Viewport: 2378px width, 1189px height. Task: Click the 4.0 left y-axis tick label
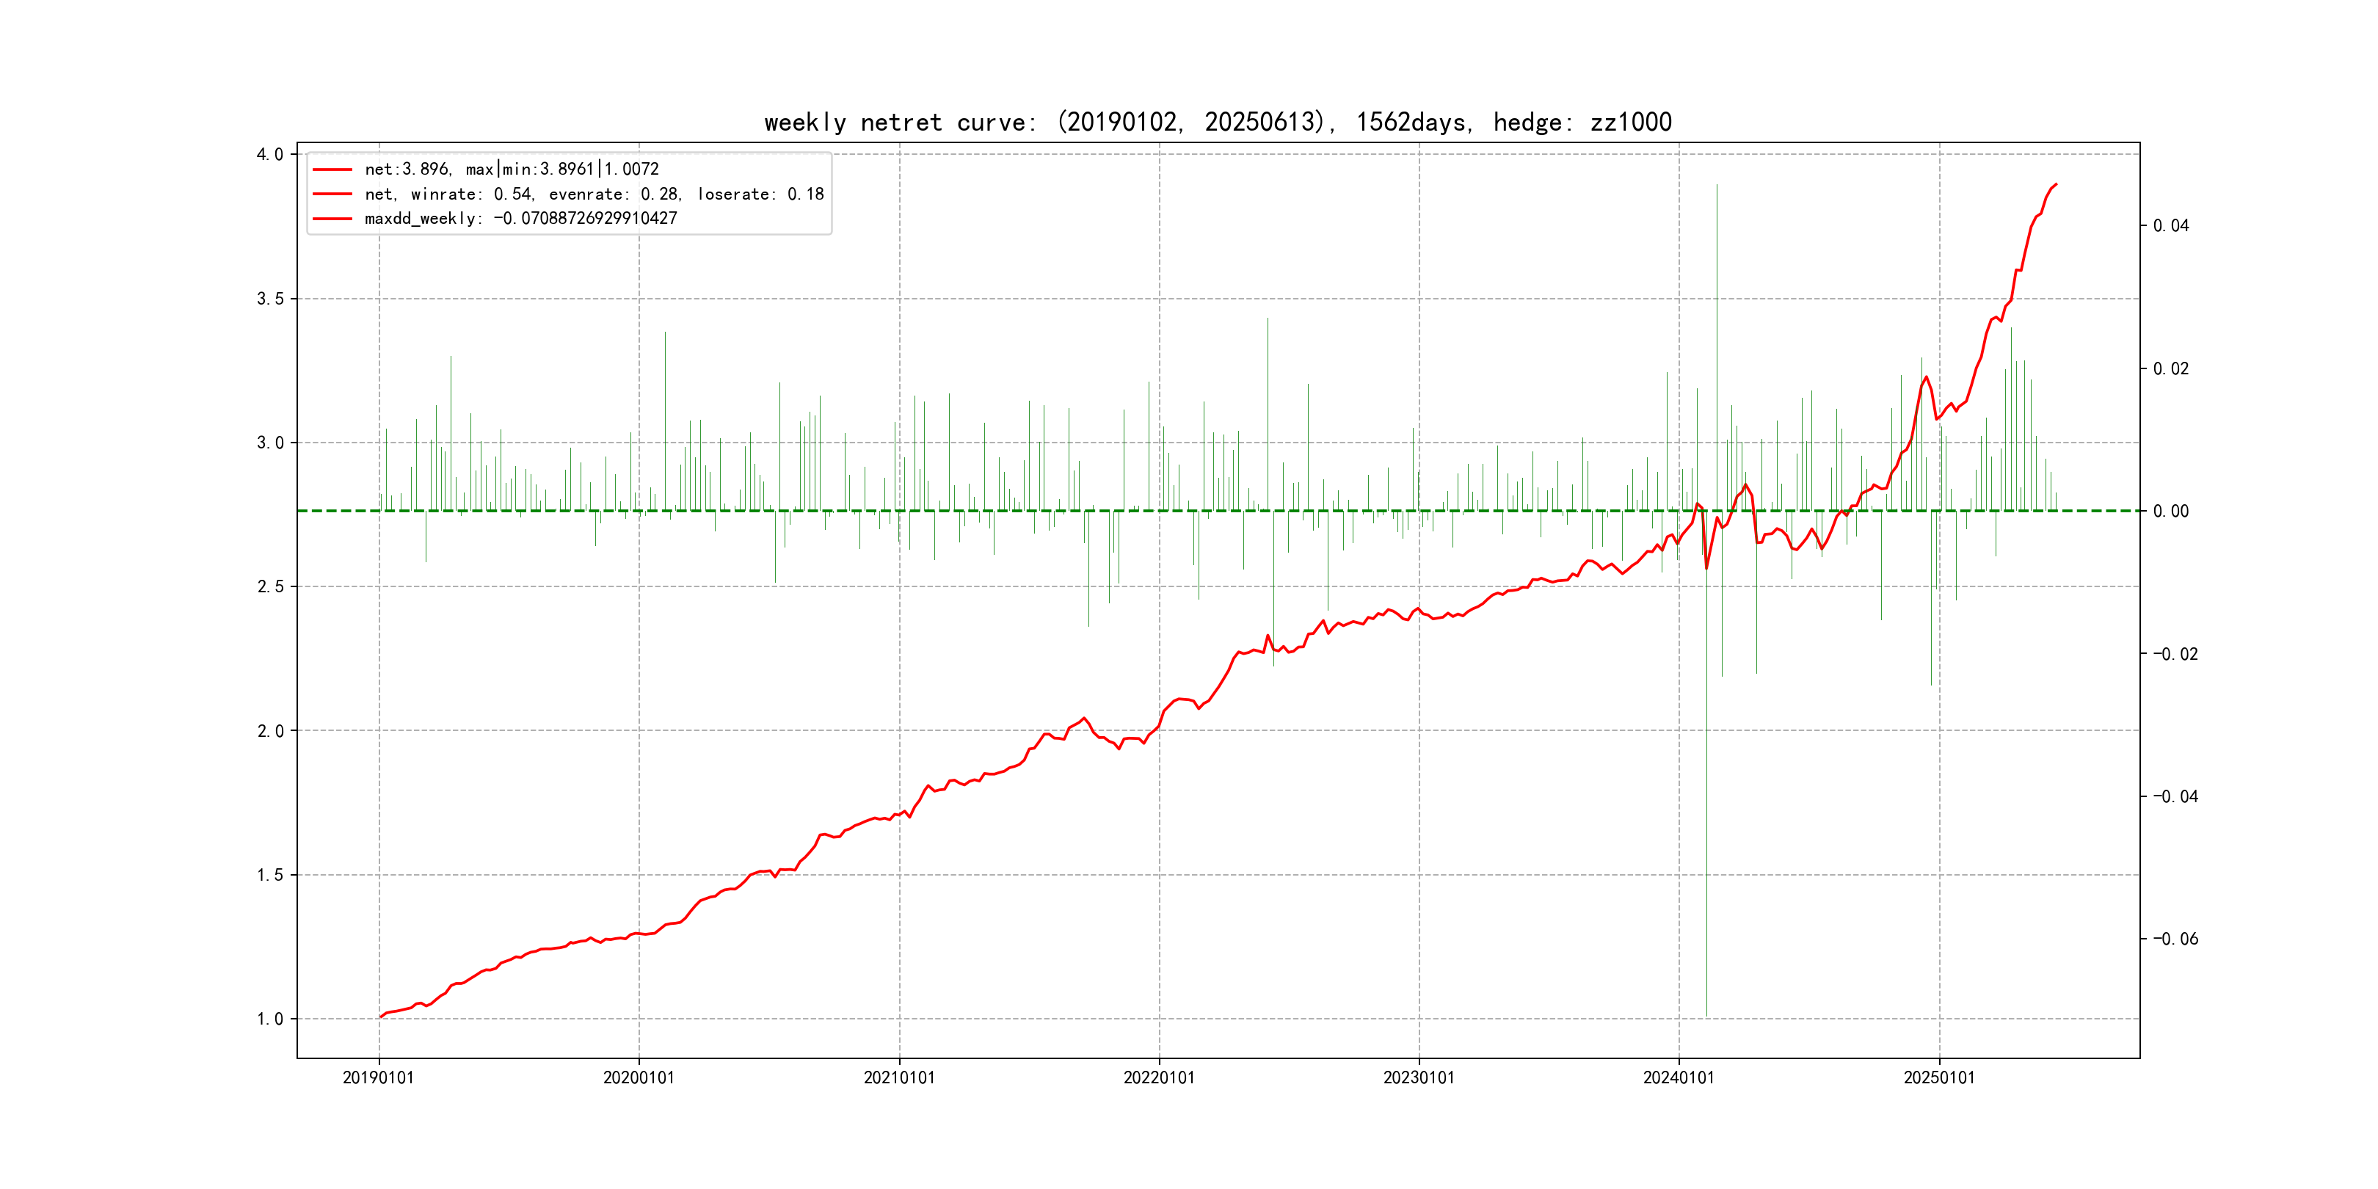coord(269,154)
